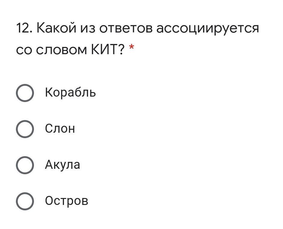Select the Остров radio button

click(25, 201)
